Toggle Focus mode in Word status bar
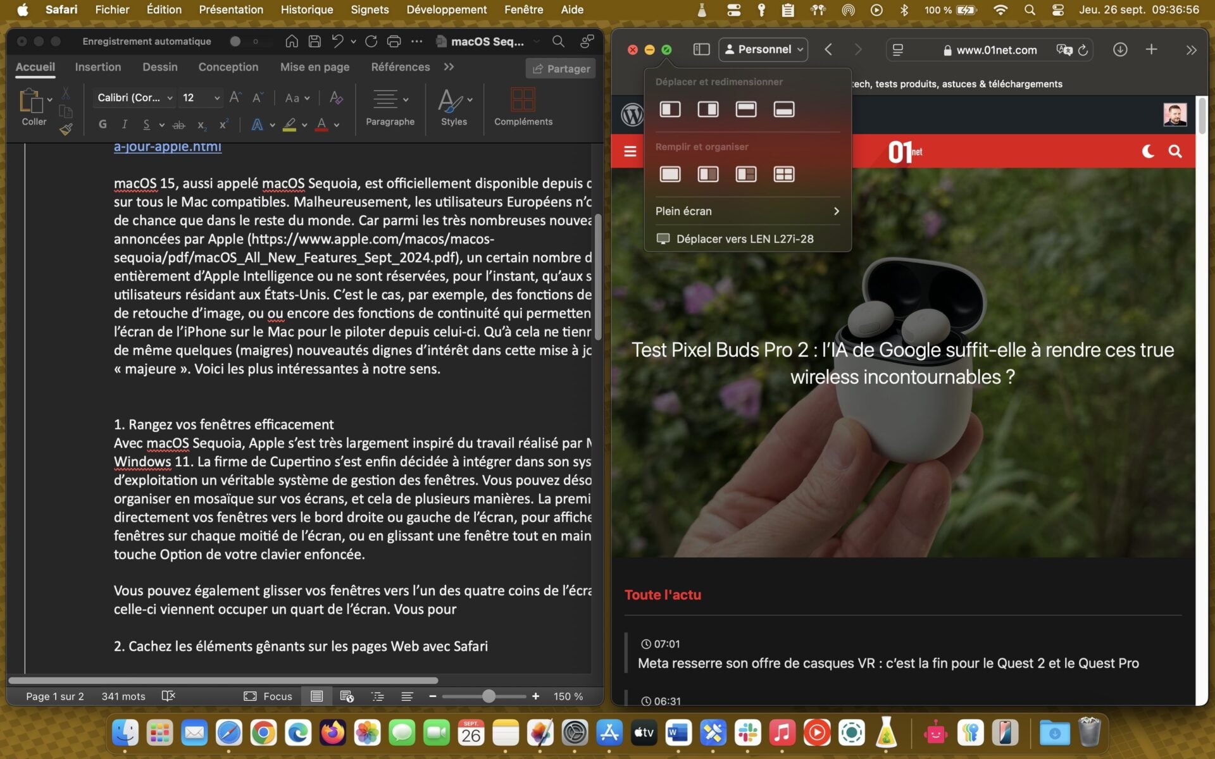Viewport: 1215px width, 759px height. [x=268, y=696]
